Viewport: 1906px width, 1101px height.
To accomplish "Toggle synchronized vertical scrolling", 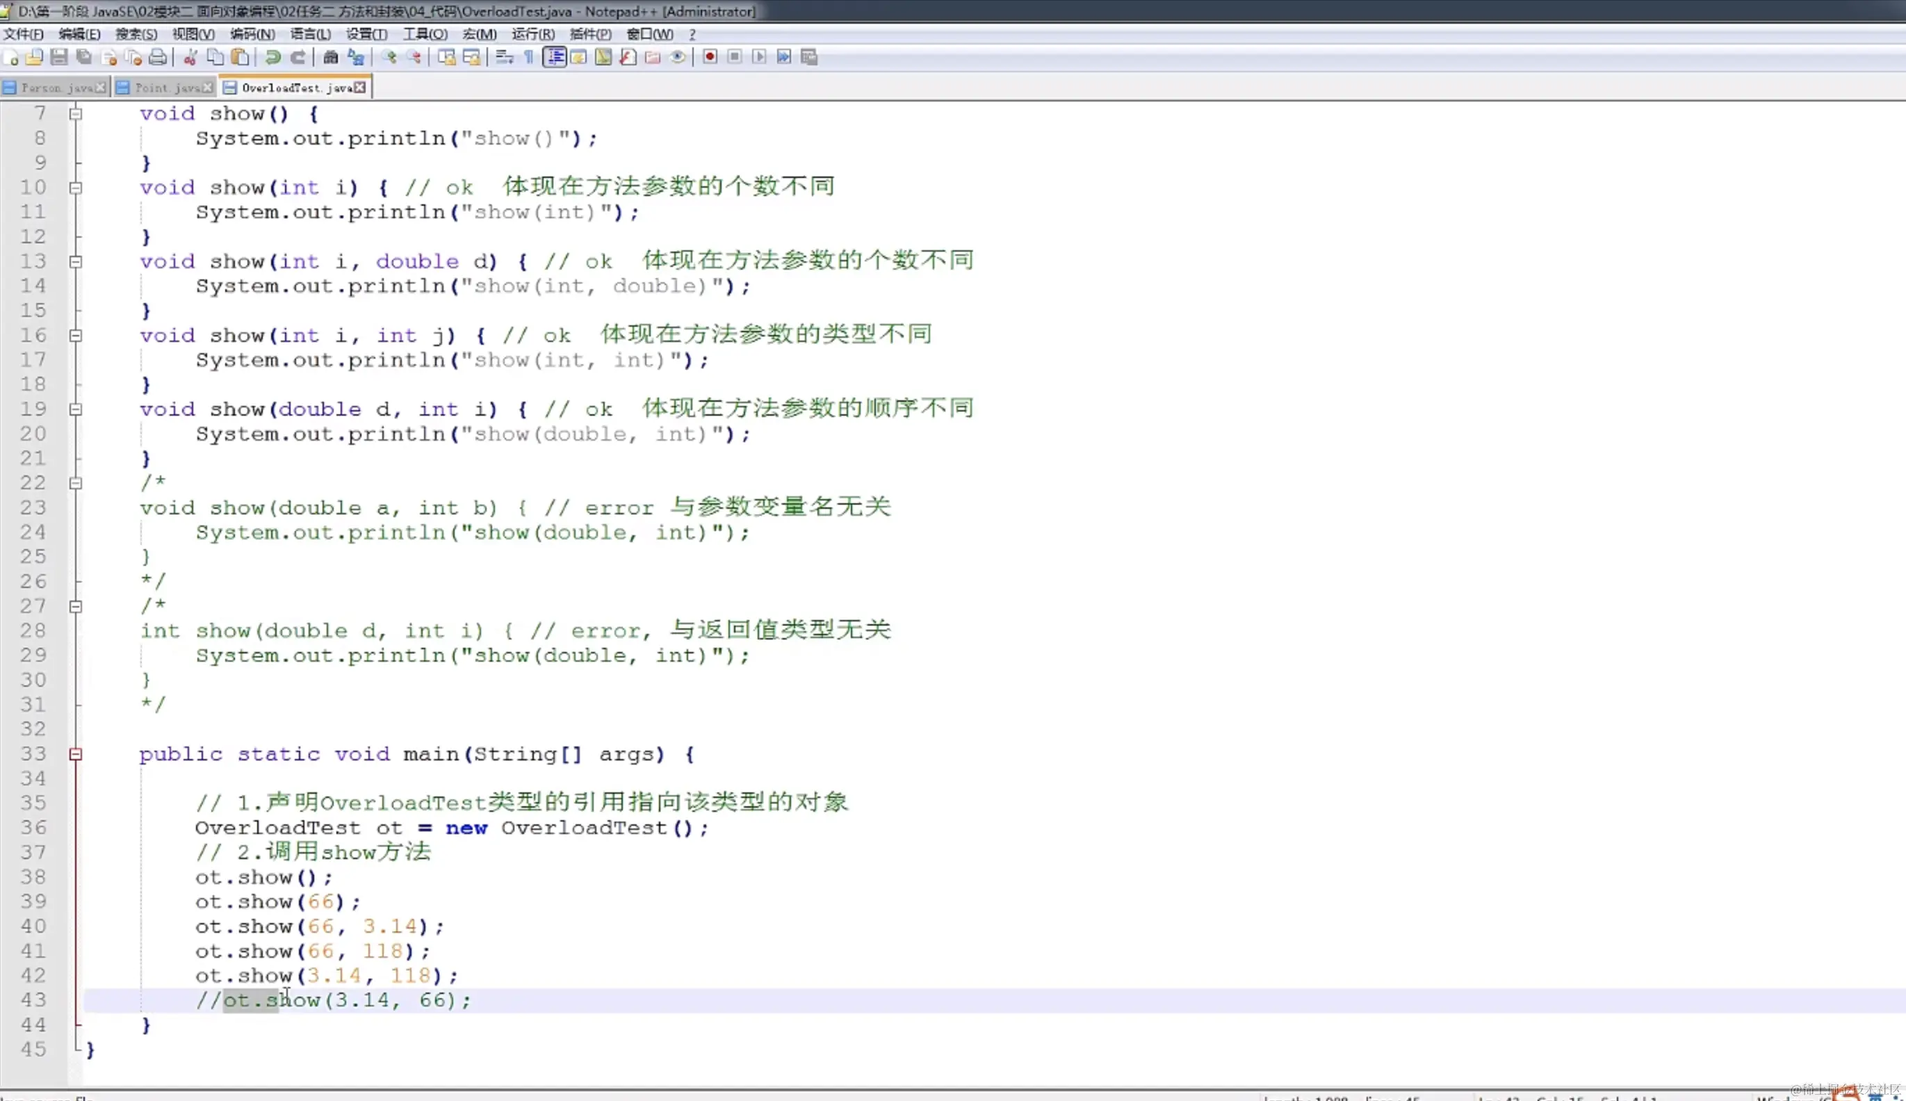I will click(446, 57).
